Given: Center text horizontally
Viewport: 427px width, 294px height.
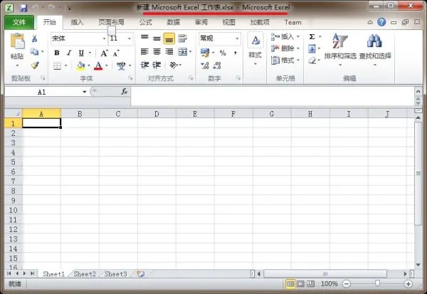Looking at the screenshot, I should [x=157, y=51].
